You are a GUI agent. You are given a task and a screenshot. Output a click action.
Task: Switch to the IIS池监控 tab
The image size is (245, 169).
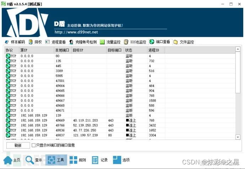click(x=135, y=42)
